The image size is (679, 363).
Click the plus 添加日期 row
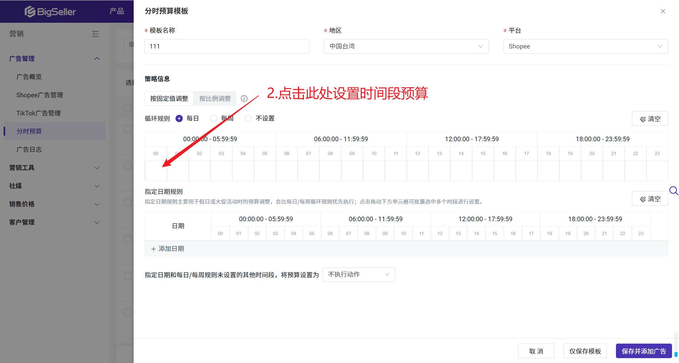(168, 249)
